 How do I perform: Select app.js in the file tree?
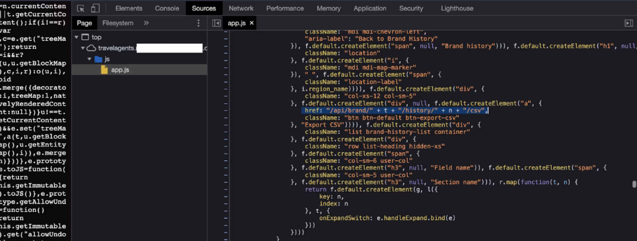coord(140,70)
